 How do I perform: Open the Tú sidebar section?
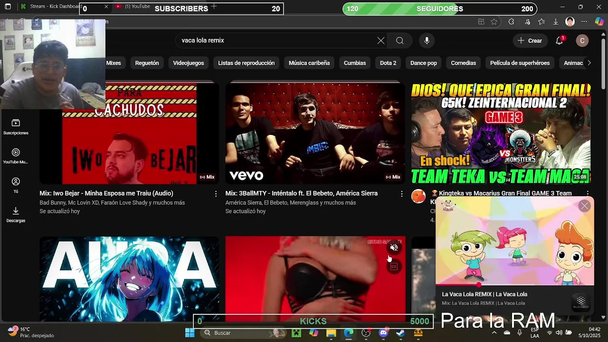click(16, 185)
